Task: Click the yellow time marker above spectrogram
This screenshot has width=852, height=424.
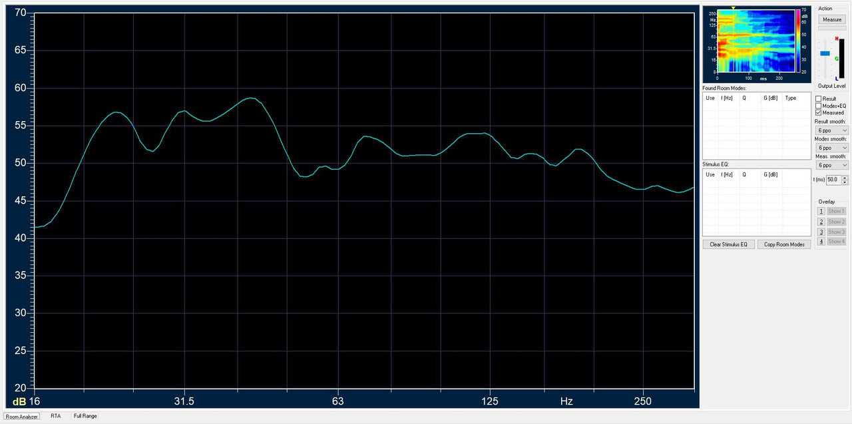Action: (x=733, y=8)
